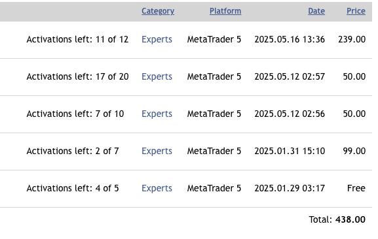The width and height of the screenshot is (378, 239).
Task: Sort purchases by Price column header
Action: click(356, 11)
